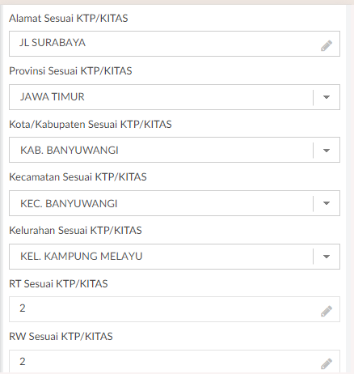Select the KAB. BANYUWANGI combo box value
This screenshot has width=354, height=374.
(70, 150)
